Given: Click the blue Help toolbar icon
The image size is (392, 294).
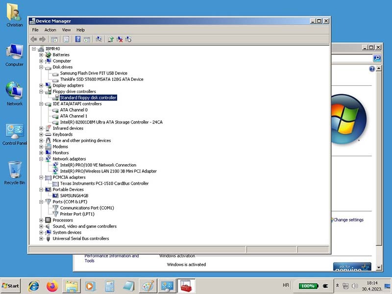Looking at the screenshot, I should (78, 39).
